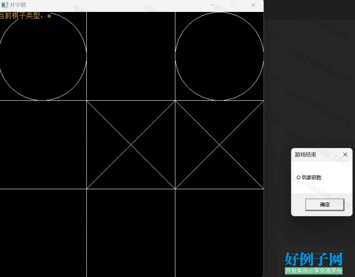Click the 'O 玩家获胜' message text
Screen dimensions: 355x277
click(309, 177)
